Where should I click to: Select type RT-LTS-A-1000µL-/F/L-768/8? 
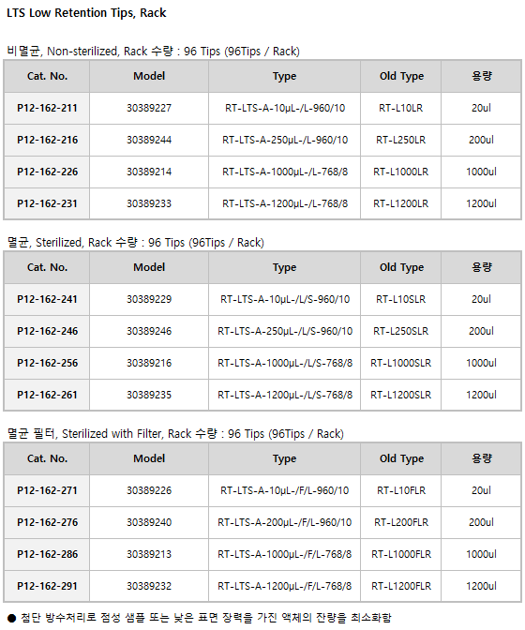pos(285,554)
